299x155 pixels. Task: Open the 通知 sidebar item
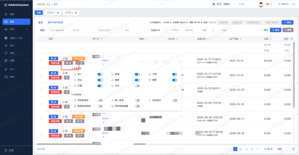tap(12, 14)
